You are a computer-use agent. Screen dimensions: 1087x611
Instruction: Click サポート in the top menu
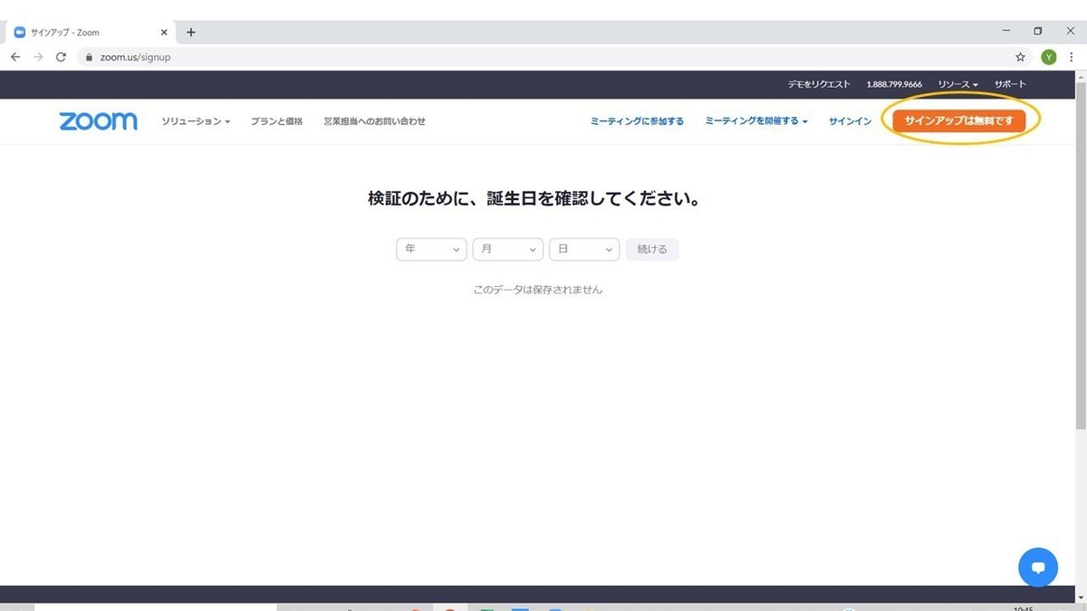click(x=1010, y=84)
